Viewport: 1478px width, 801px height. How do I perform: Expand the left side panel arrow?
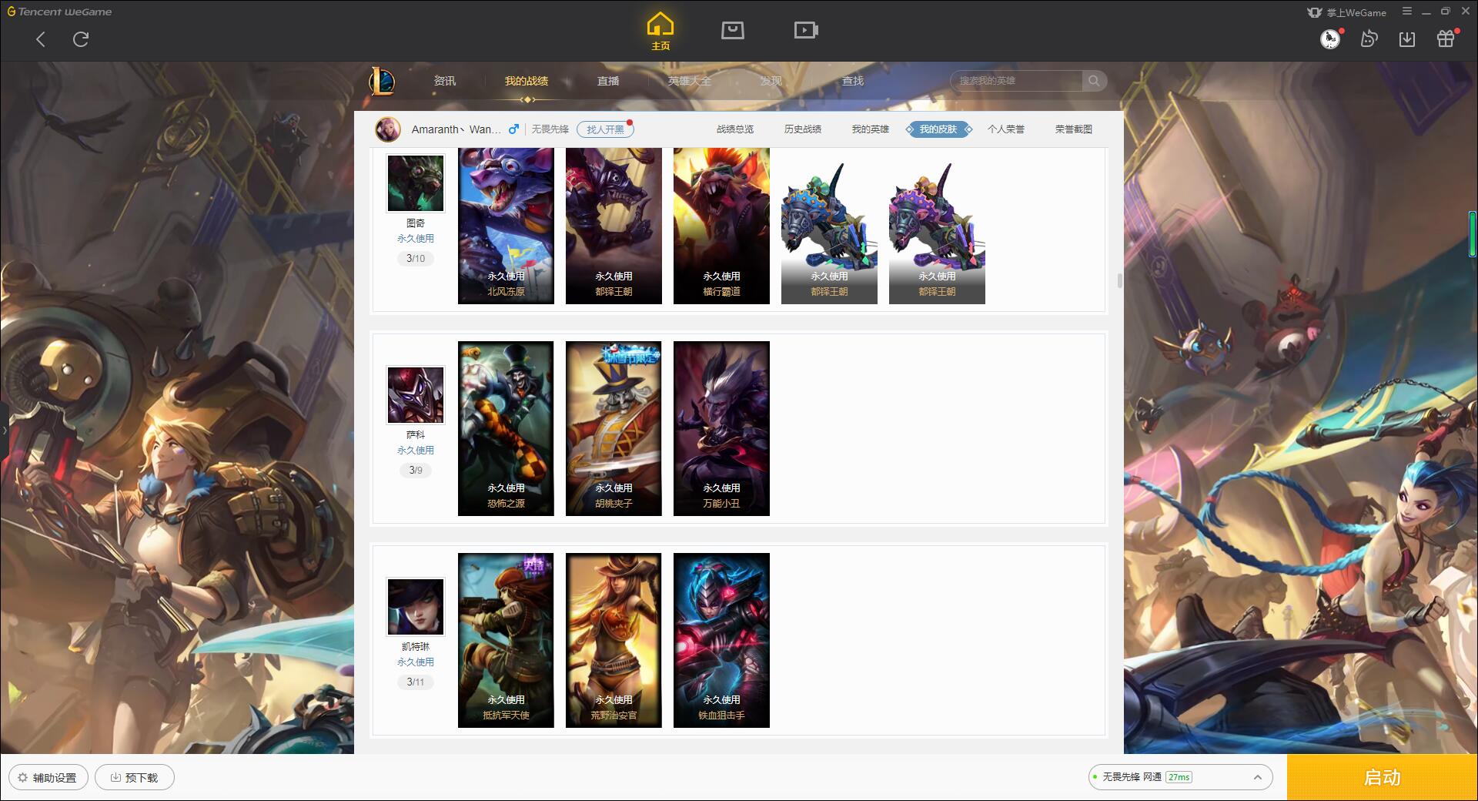(4, 430)
